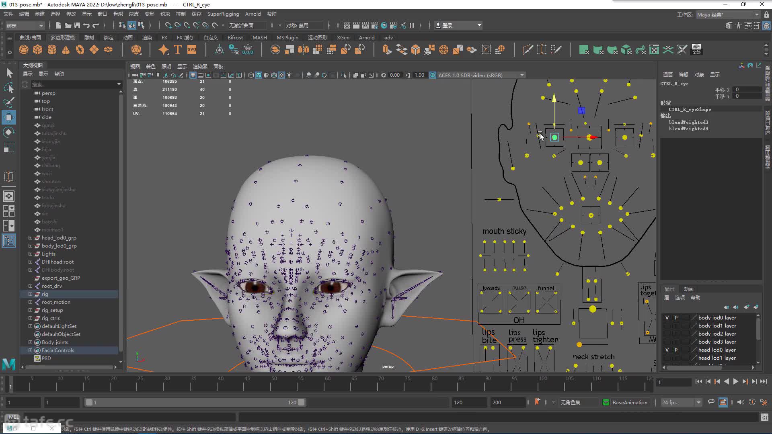The width and height of the screenshot is (772, 434).
Task: Click the SVG tool shelf icon
Action: [192, 50]
